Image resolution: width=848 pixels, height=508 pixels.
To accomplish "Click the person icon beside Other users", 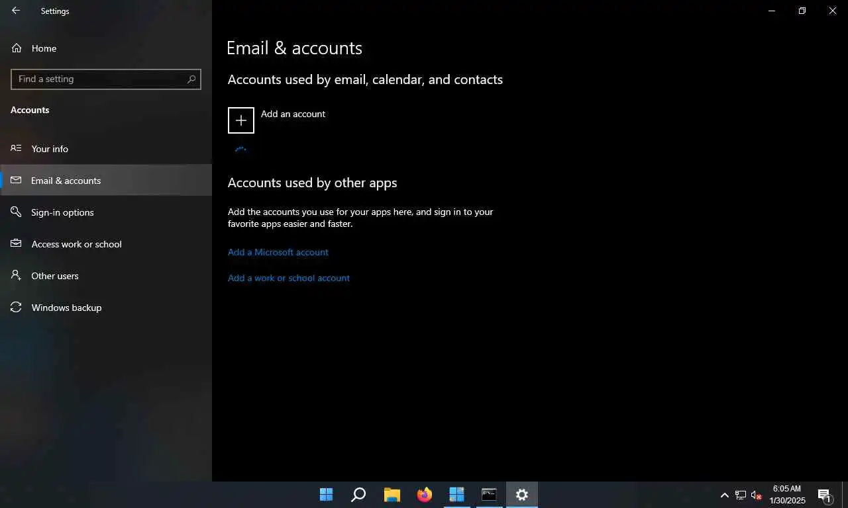I will coord(17,275).
